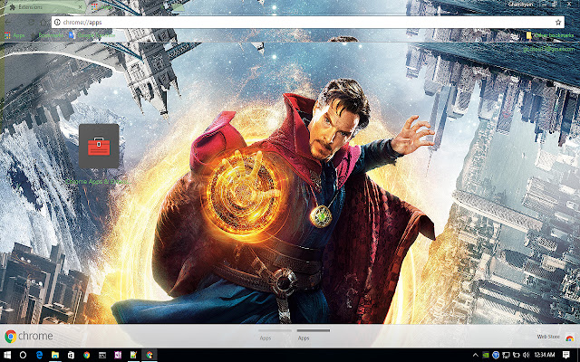580x362 pixels.
Task: Launch Chrome Apps & Developer Tools toolbox icon
Action: click(99, 147)
